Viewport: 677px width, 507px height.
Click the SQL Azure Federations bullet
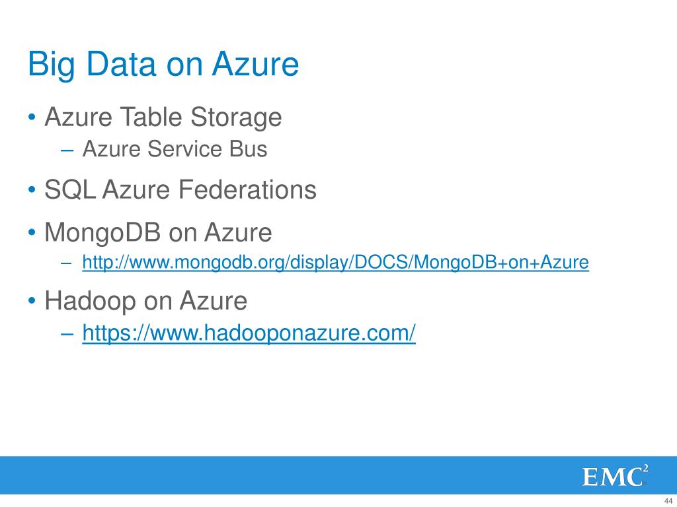tap(180, 189)
